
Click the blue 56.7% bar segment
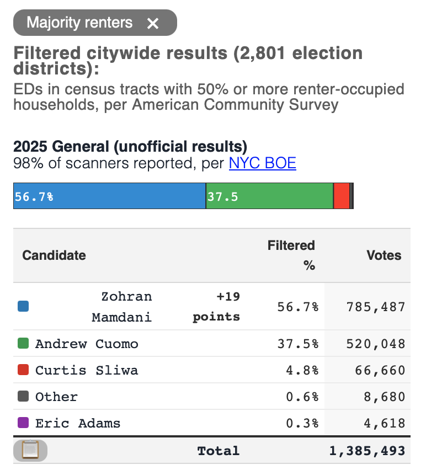109,196
